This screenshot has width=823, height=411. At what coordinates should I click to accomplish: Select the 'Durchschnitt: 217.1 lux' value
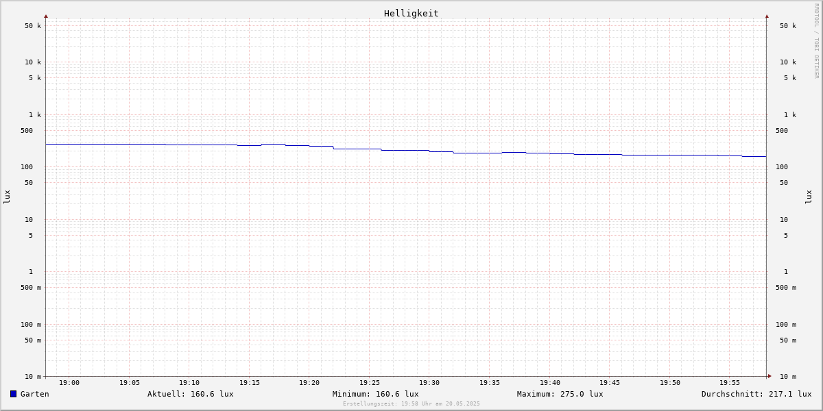click(x=756, y=394)
